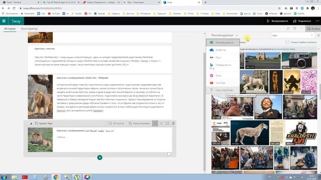321x180 pixels.
Task: Open the Spotify bookmark
Action: [299, 13]
